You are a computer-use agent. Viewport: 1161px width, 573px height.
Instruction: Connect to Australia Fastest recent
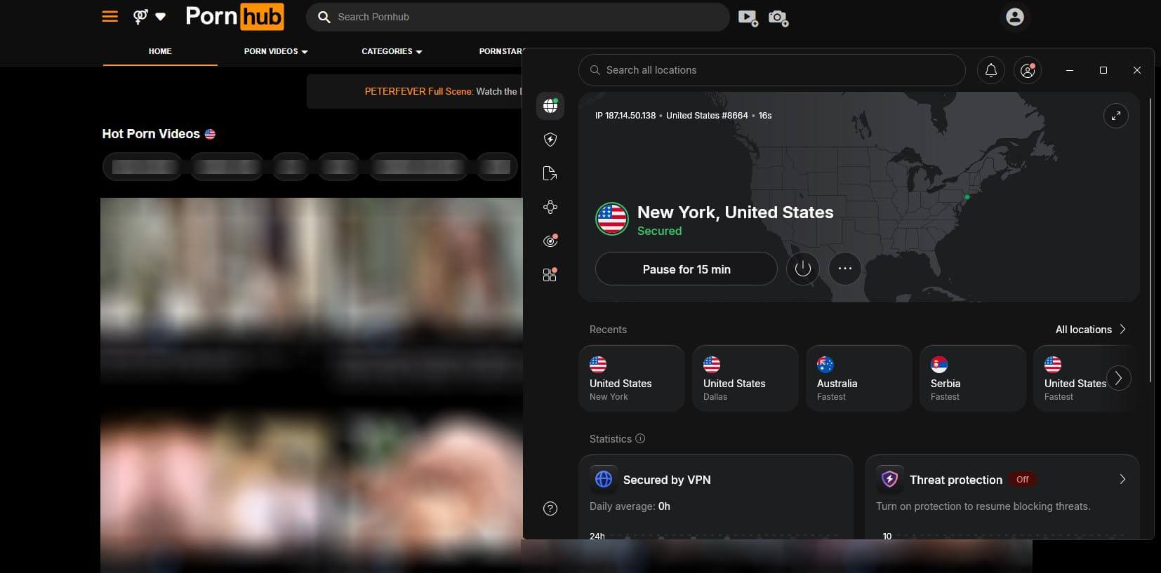click(x=859, y=378)
